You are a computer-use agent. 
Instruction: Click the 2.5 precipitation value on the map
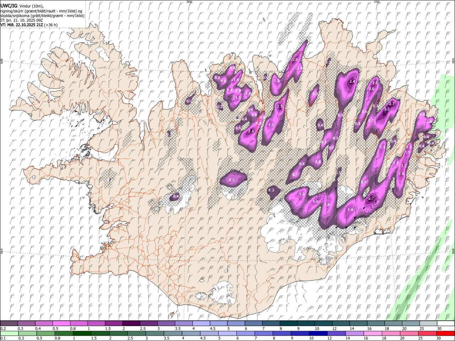pyautogui.click(x=280, y=106)
